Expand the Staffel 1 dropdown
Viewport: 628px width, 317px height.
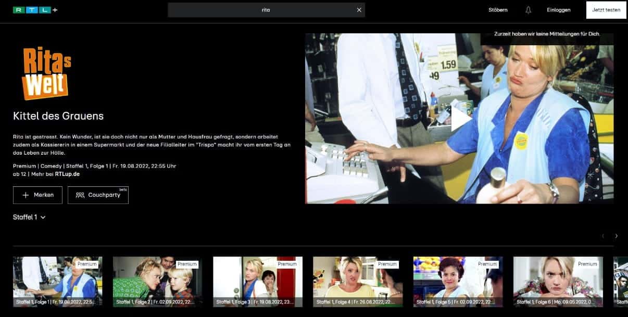coord(29,217)
